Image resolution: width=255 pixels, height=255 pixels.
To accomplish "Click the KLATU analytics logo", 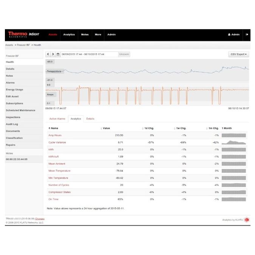I will coord(246,219).
